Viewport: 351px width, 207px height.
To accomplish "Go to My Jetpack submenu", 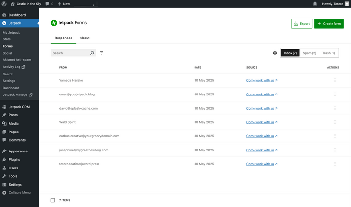I will pyautogui.click(x=11, y=33).
